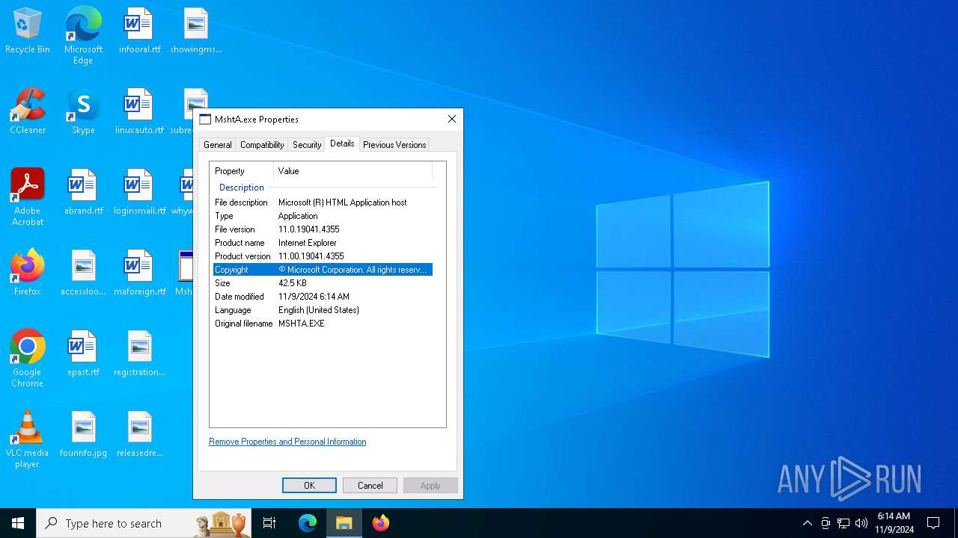Select the infooral.rtf file on desktop
958x538 pixels.
(139, 31)
